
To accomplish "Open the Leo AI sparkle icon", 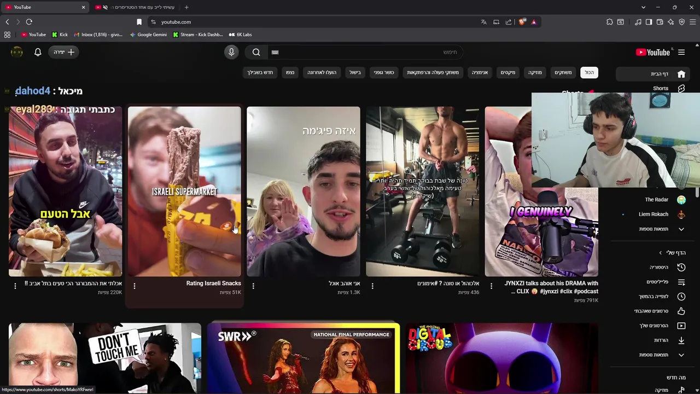I will point(670,22).
